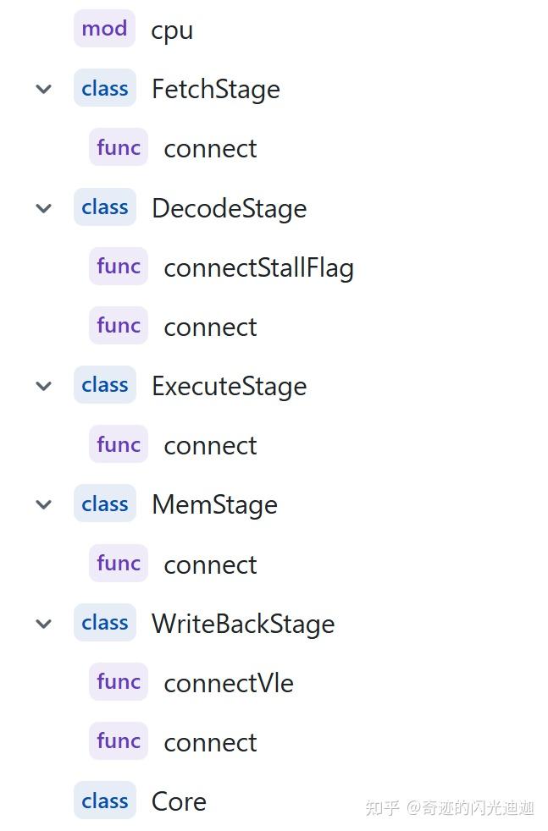
Task: Click the class badge beside Core
Action: pyautogui.click(x=104, y=801)
